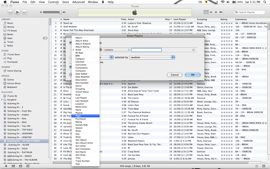Click the next track forward button
Screen dimensions: 270x169
tap(24, 12)
